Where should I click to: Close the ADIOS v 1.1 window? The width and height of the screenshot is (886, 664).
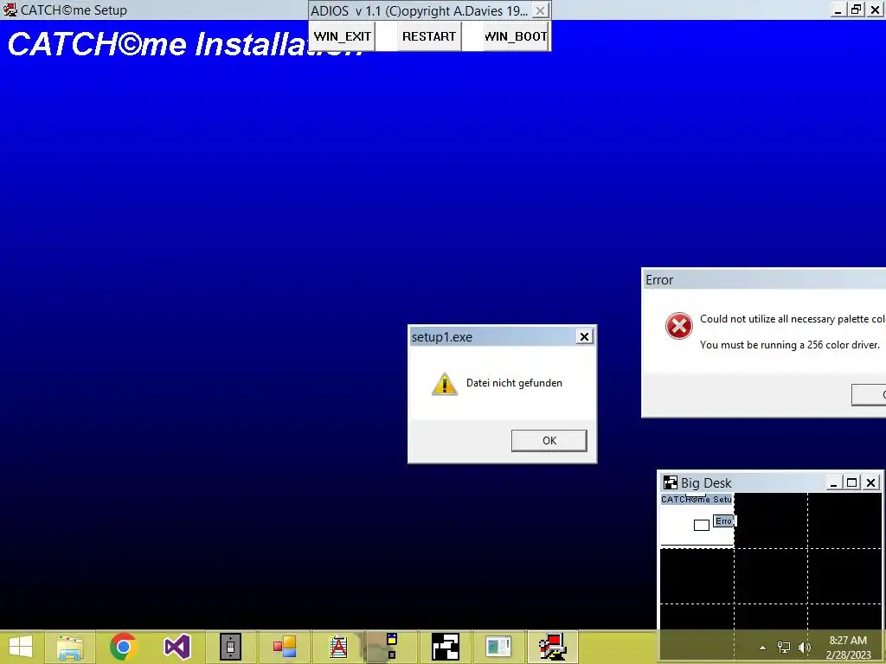click(x=540, y=10)
